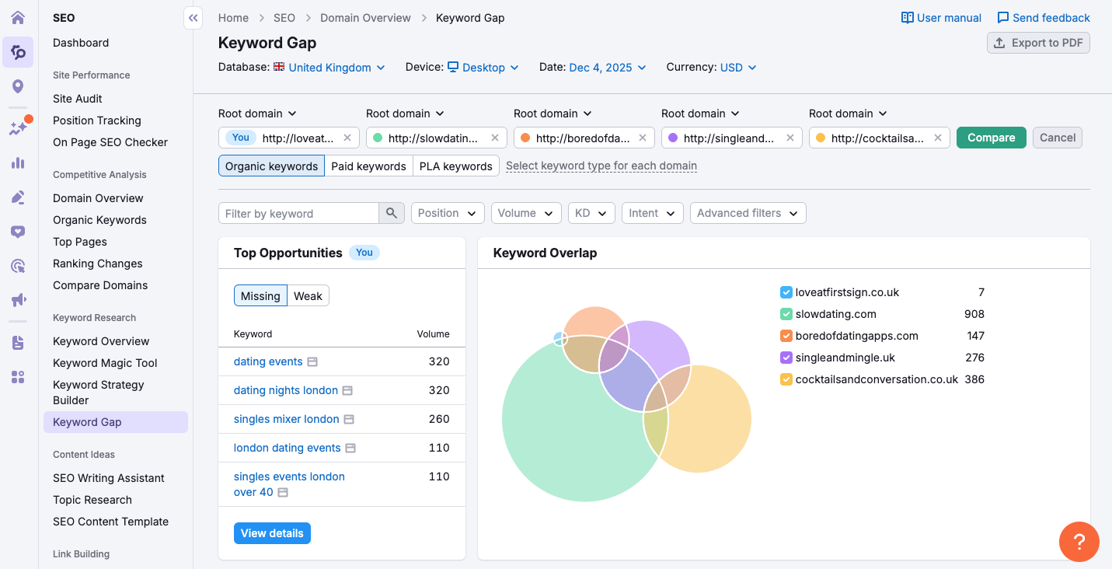Screen dimensions: 1112x569
Task: Click the SEO breadcrumb link
Action: point(284,18)
